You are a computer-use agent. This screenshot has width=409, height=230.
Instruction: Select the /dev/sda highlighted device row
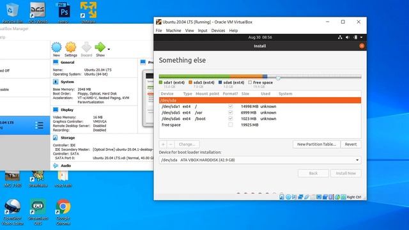(x=260, y=100)
